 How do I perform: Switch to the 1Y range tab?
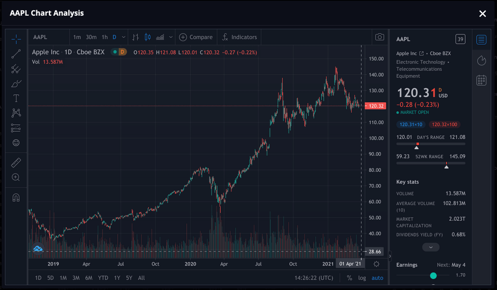pos(117,278)
